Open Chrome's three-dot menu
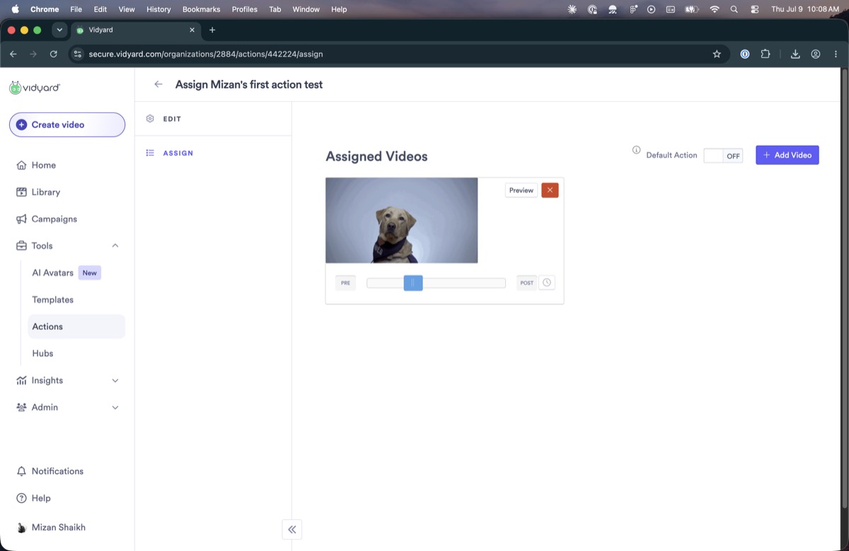Viewport: 849px width, 551px height. click(x=836, y=54)
